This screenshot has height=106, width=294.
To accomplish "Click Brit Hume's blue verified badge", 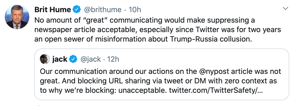I will (x=76, y=10).
